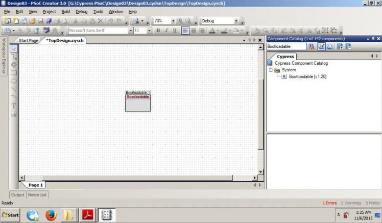The image size is (382, 223).
Task: Toggle Italic formatting
Action: pos(166,31)
